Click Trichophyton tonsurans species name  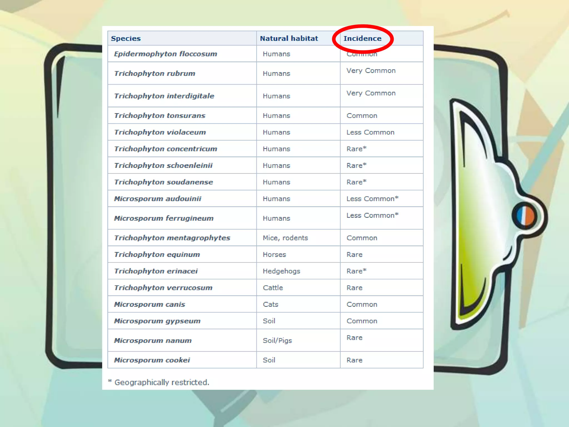pyautogui.click(x=159, y=116)
